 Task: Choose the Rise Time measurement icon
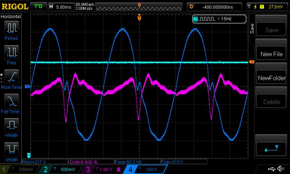pos(11,77)
